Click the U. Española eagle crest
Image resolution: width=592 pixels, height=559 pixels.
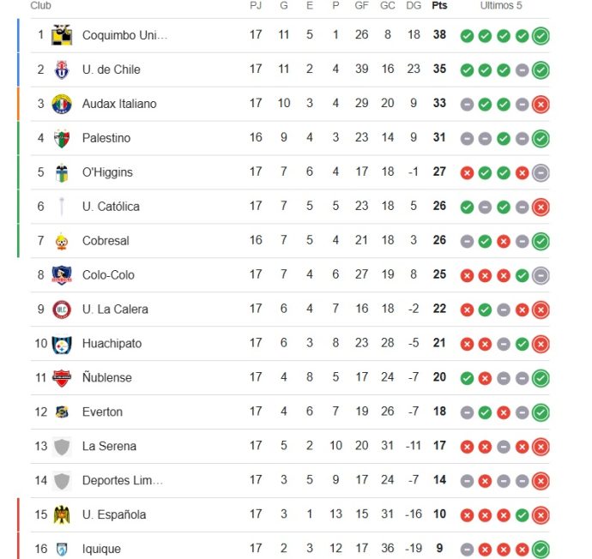pos(62,515)
